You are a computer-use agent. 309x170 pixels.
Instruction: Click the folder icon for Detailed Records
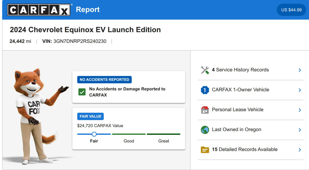(205, 149)
